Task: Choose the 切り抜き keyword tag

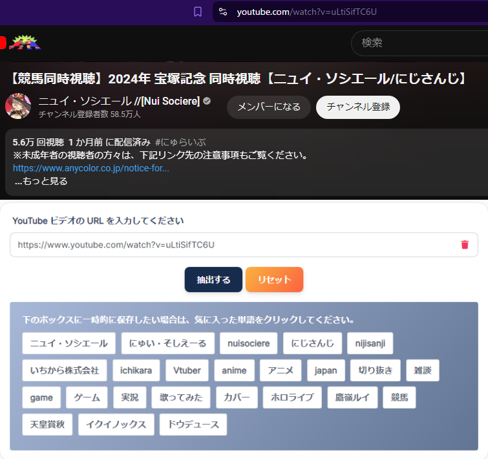Action: point(376,370)
